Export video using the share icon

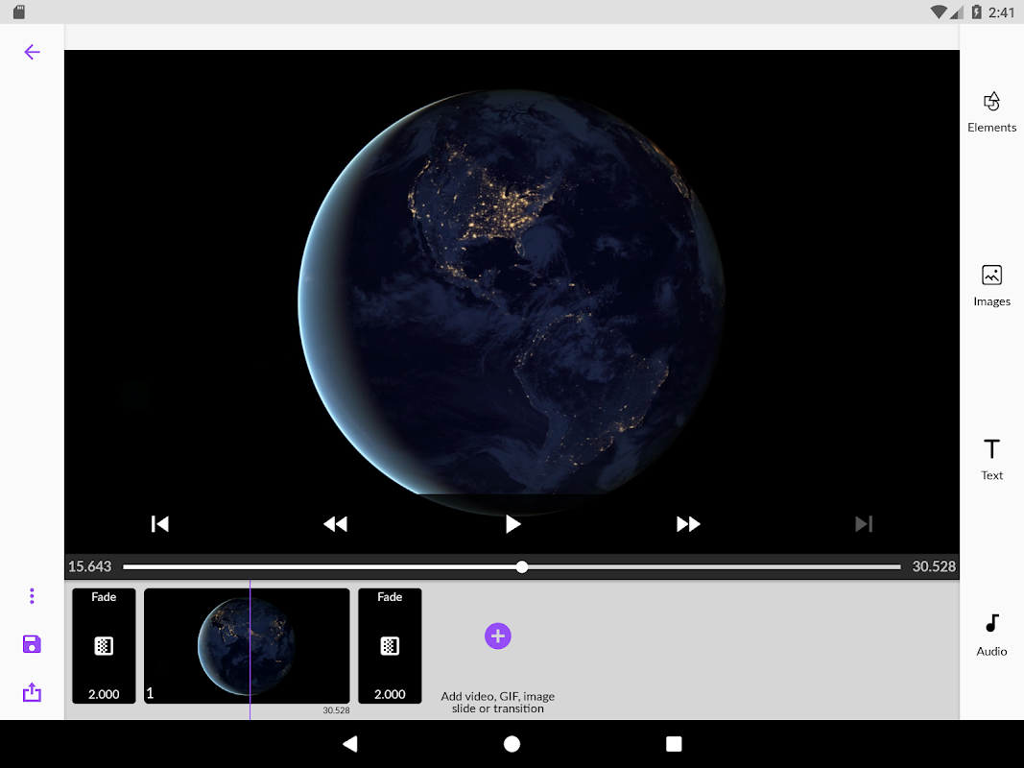(32, 692)
